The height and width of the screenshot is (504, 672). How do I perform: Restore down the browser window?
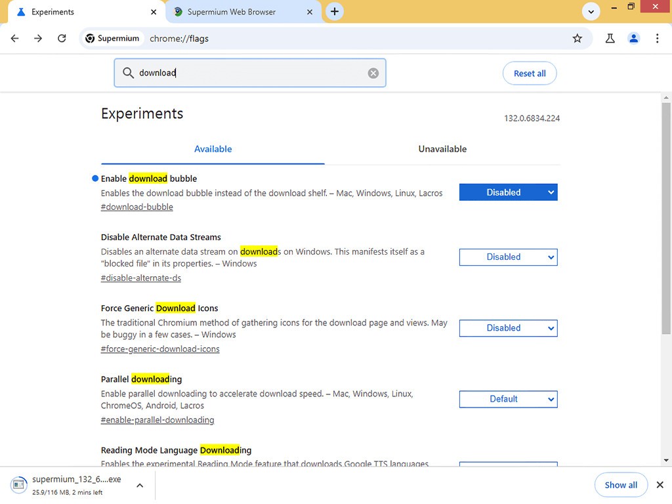[631, 7]
